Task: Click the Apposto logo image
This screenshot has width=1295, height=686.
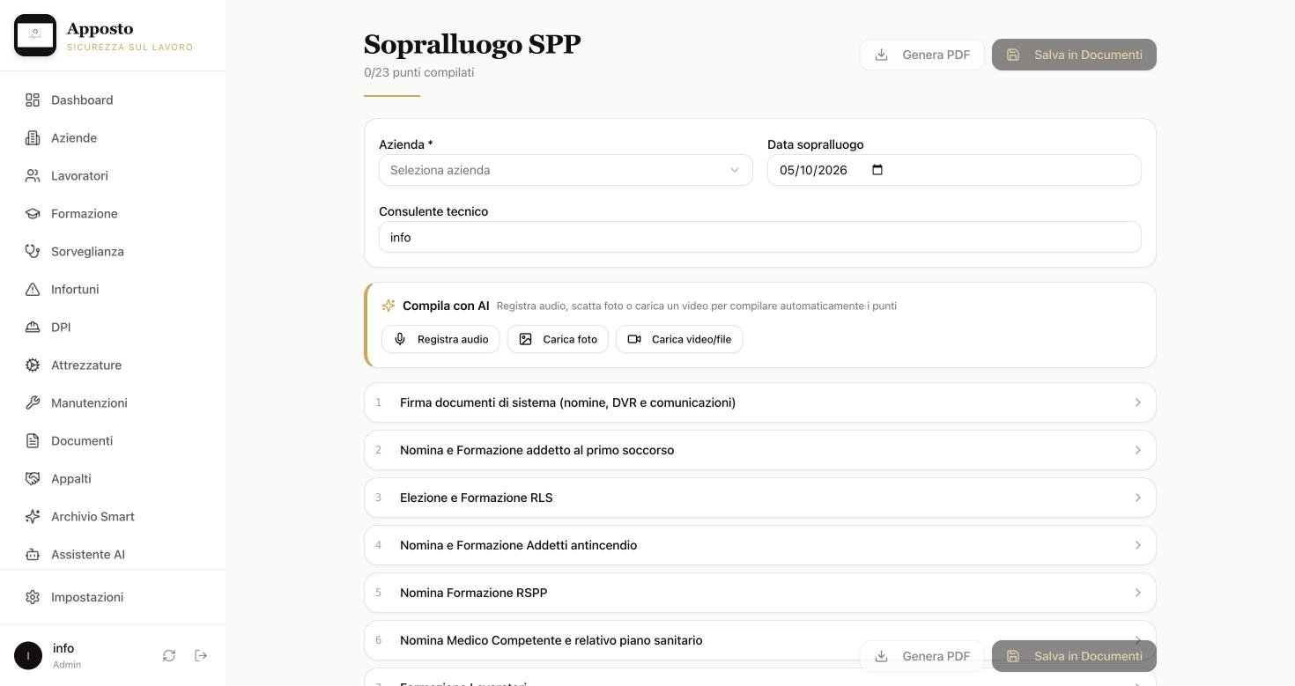Action: point(35,35)
